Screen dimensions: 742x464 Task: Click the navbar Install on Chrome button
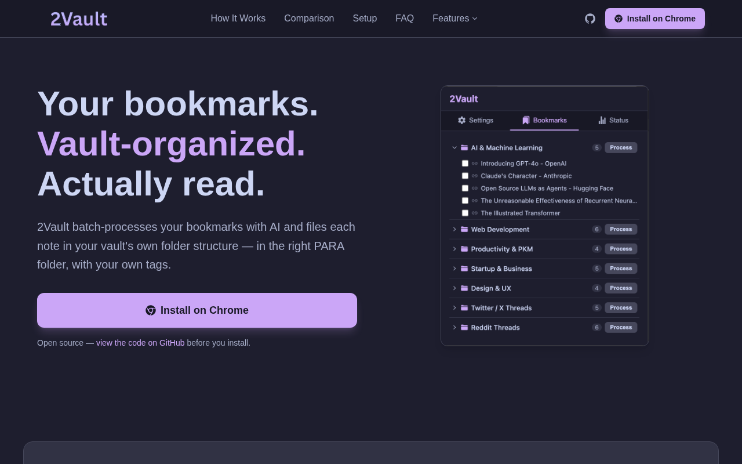click(655, 19)
